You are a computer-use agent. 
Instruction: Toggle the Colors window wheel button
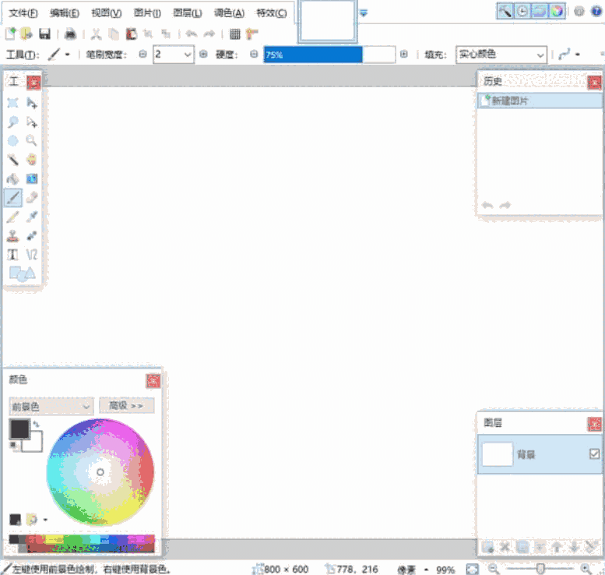[557, 11]
